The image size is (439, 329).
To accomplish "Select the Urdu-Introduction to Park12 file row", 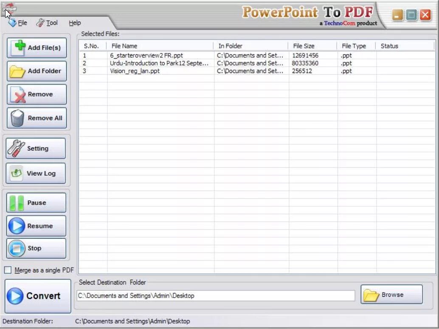I will pos(257,63).
